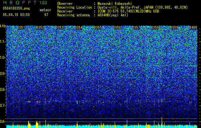Click the 0.7 frequency axis label
The height and width of the screenshot is (128, 201).
3,106
